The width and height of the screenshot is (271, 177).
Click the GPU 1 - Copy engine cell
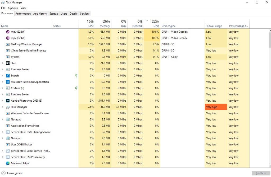(183, 57)
